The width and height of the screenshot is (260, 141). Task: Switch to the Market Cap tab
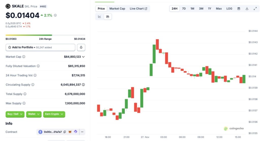pyautogui.click(x=117, y=9)
